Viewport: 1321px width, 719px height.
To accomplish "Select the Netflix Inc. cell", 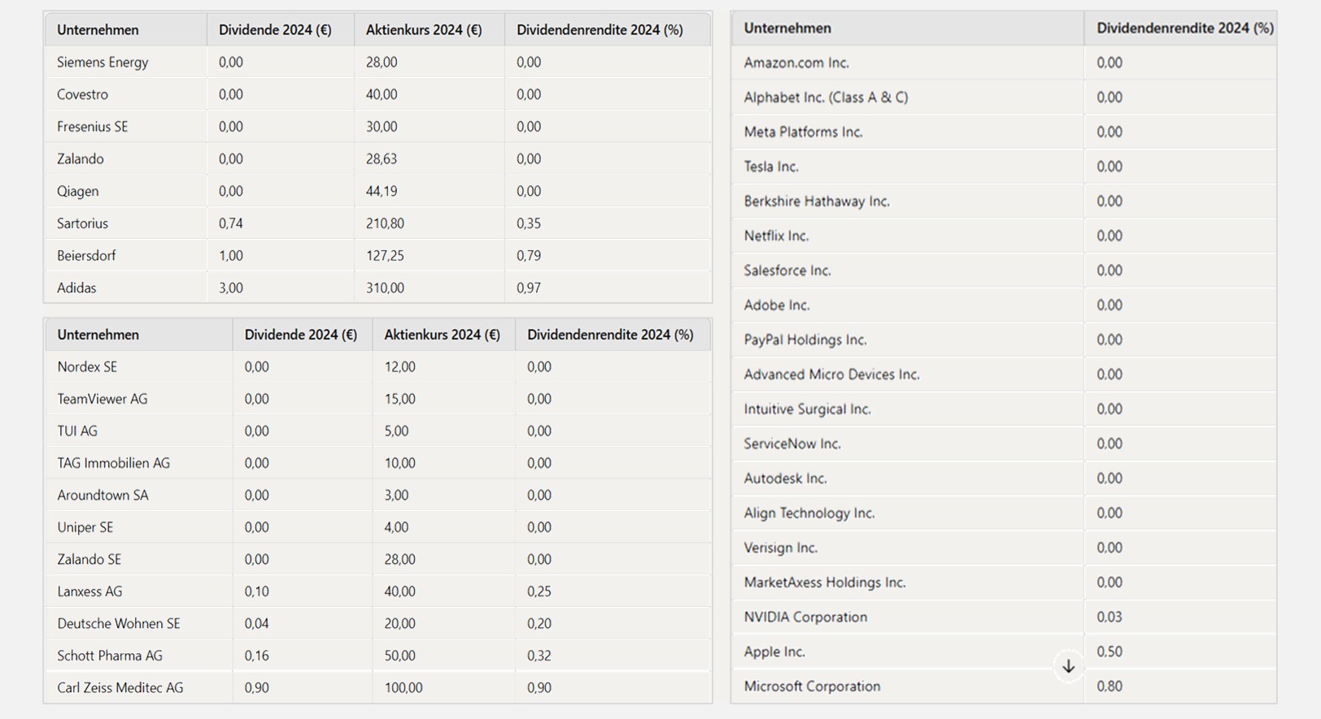I will pyautogui.click(x=776, y=236).
